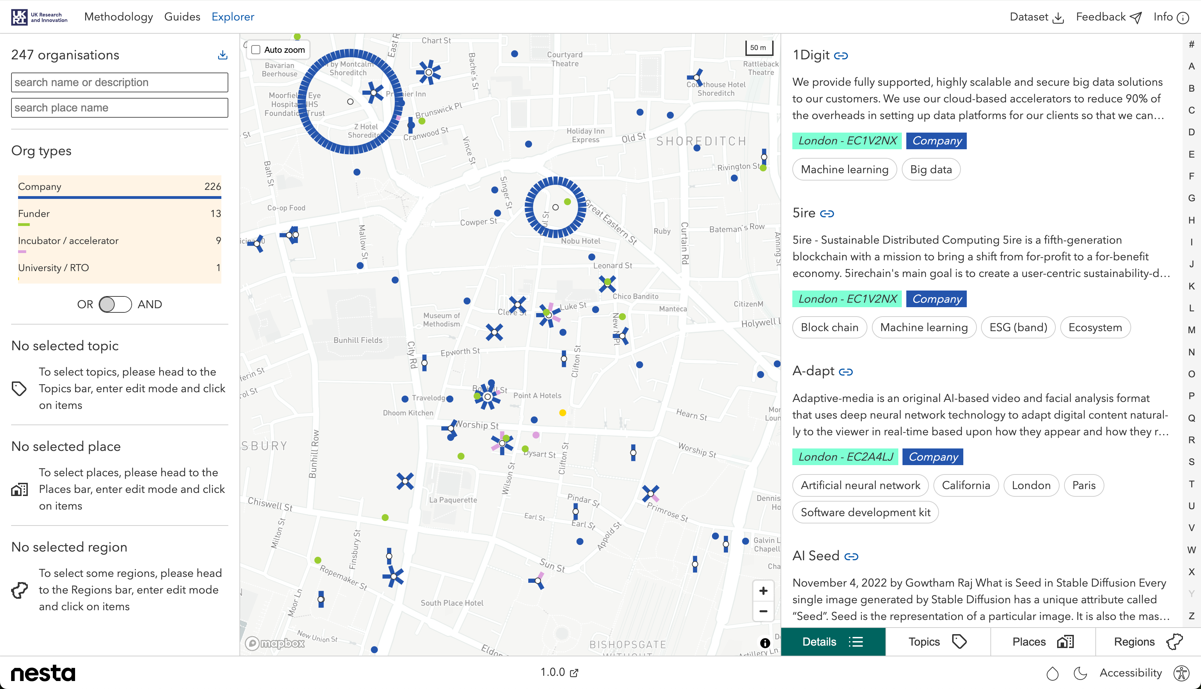Open the Methodology menu item
1201x689 pixels.
coord(119,17)
